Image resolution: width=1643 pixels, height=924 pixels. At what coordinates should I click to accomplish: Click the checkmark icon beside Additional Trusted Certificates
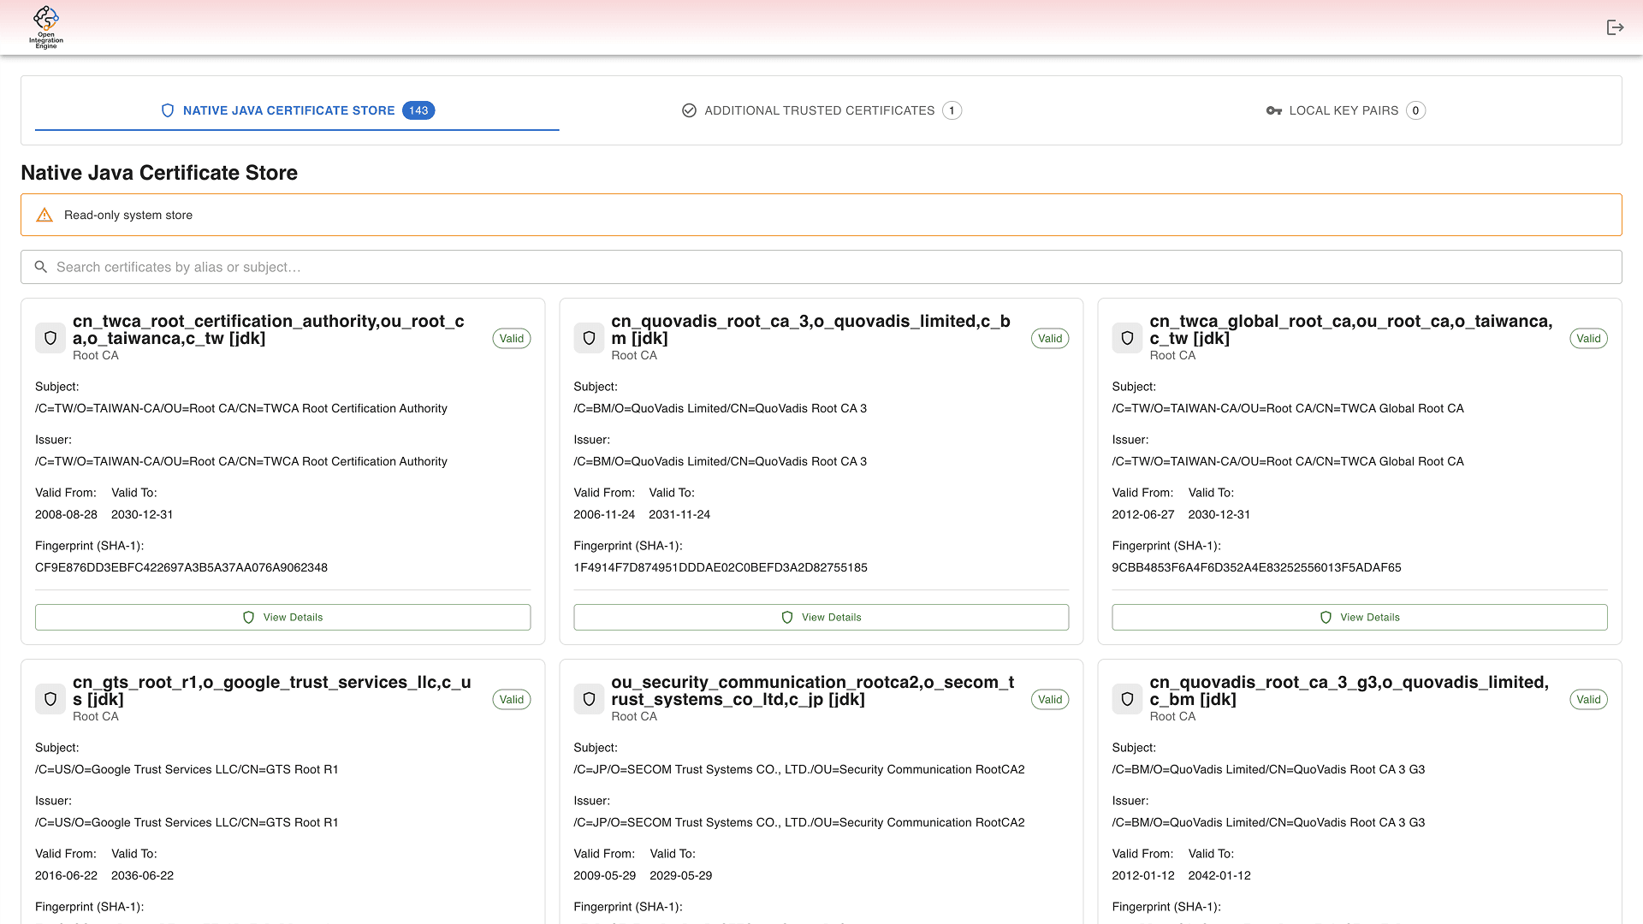(x=689, y=110)
